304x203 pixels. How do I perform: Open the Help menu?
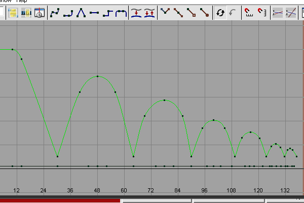[22, 1]
